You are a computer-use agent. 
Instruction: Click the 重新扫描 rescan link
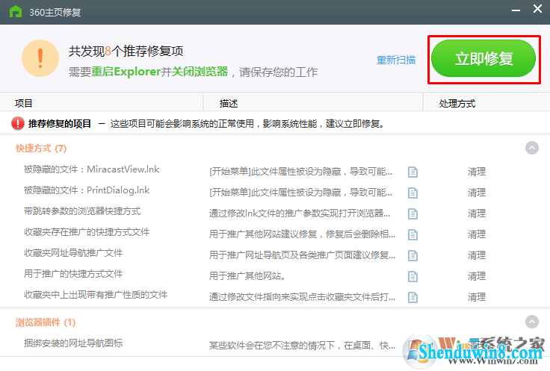click(396, 60)
